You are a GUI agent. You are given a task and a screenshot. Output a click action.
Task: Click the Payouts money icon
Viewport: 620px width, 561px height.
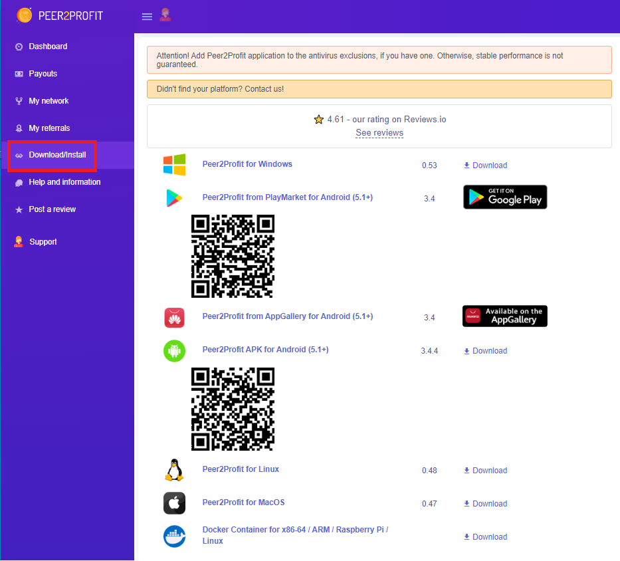click(19, 74)
